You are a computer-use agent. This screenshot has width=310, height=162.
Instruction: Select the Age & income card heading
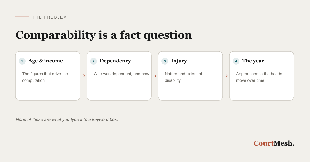click(45, 61)
